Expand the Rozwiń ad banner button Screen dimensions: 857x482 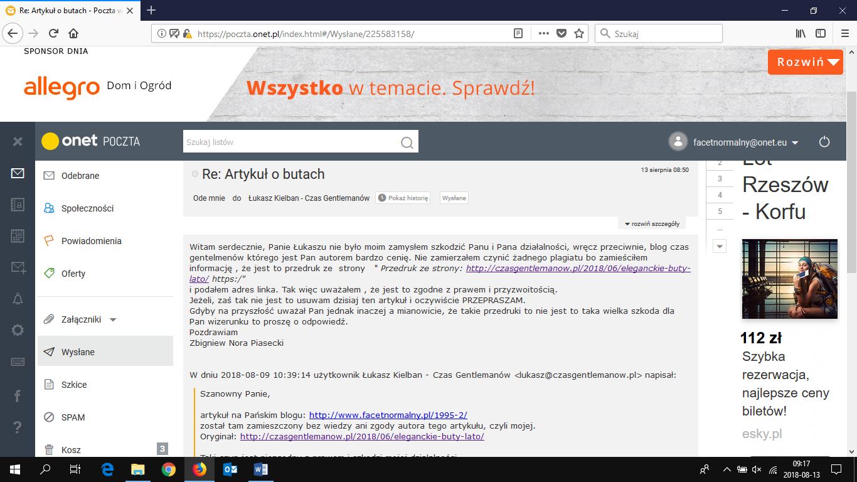pyautogui.click(x=806, y=62)
